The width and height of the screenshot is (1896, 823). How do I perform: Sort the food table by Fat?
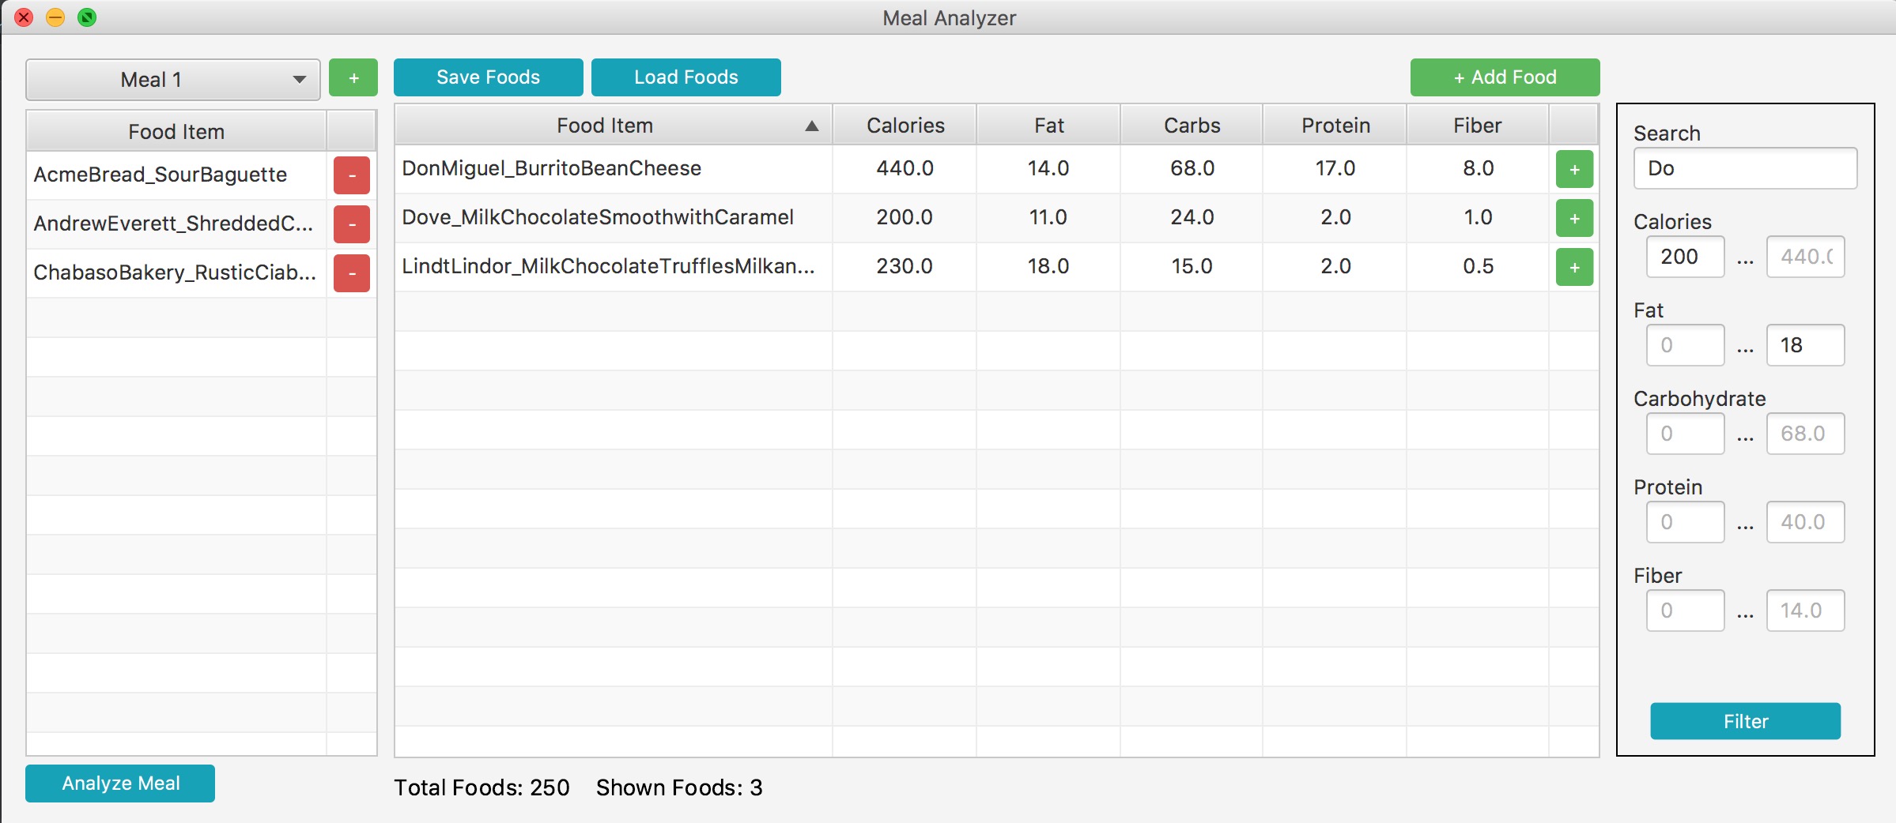coord(1048,125)
